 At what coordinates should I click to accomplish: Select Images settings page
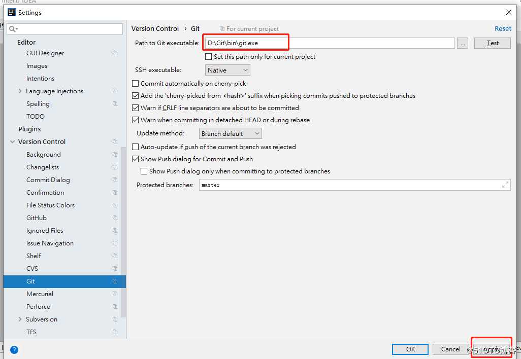37,66
